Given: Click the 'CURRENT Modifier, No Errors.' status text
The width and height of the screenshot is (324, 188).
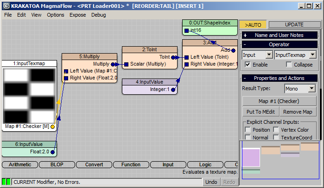Looking at the screenshot, I should tap(47, 182).
